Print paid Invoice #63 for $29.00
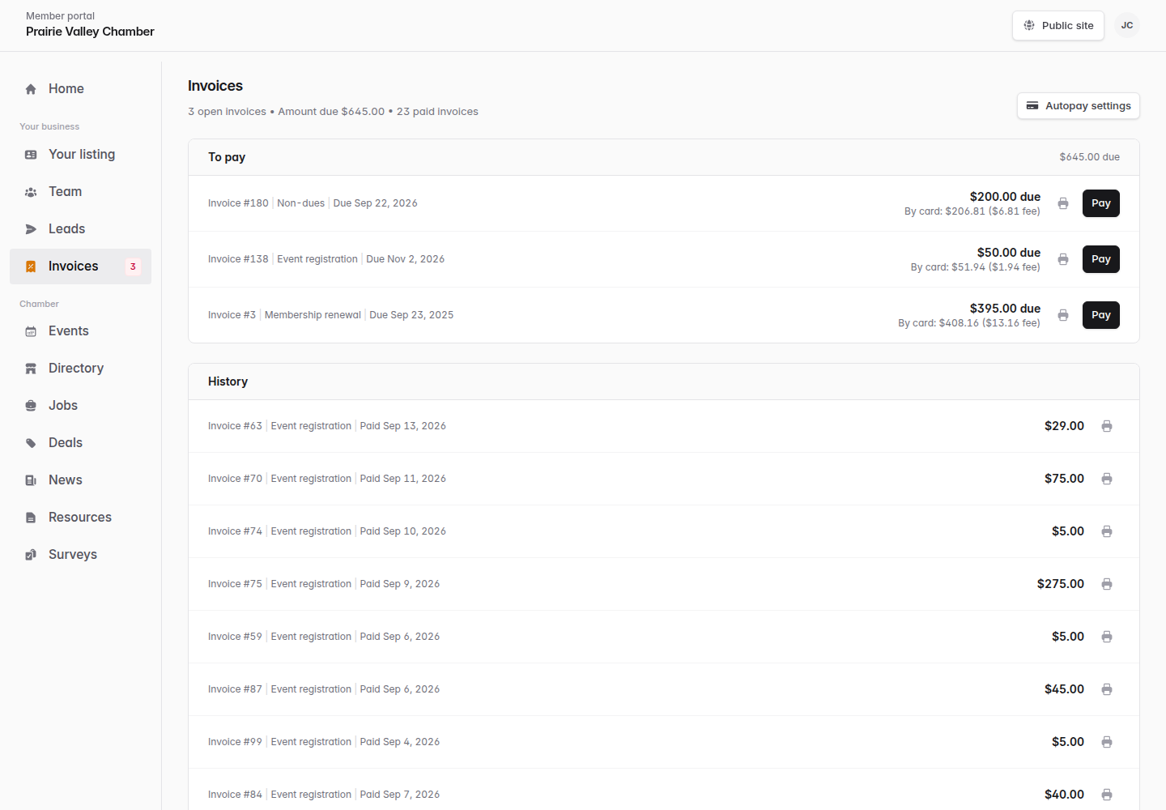Screen dimensions: 1166x810 point(1107,426)
